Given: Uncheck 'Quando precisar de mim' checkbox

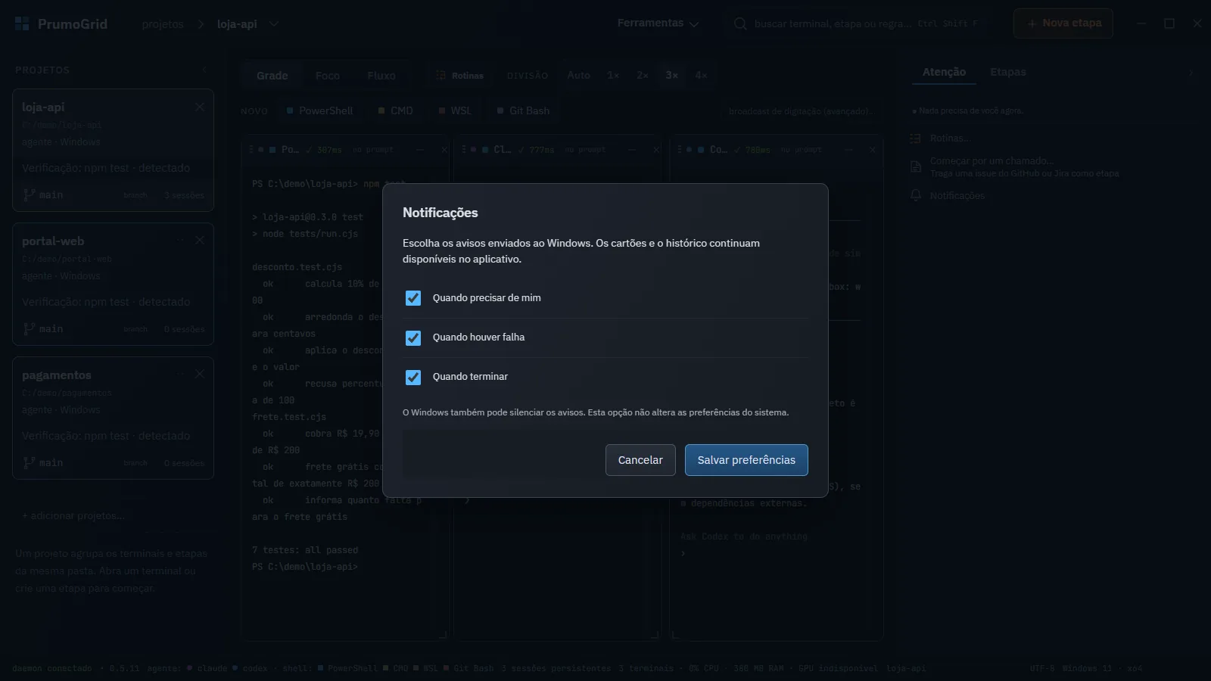Looking at the screenshot, I should point(413,298).
